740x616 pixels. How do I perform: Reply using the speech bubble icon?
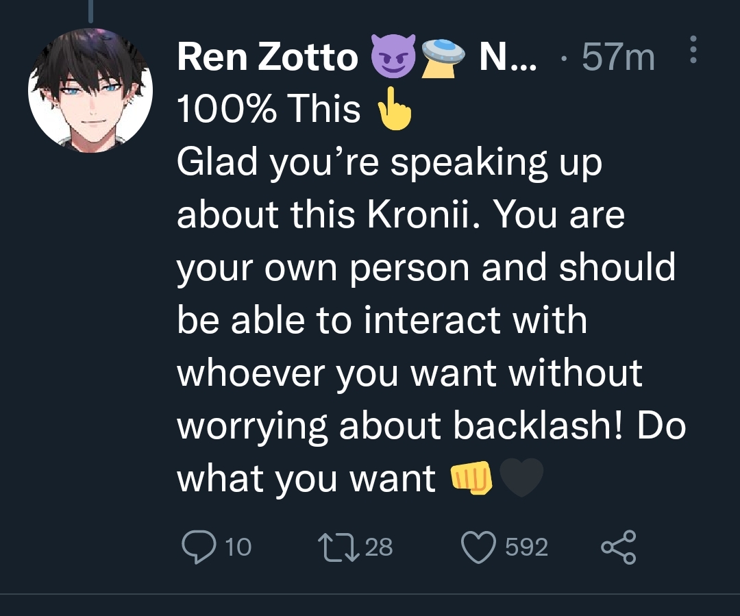point(199,546)
